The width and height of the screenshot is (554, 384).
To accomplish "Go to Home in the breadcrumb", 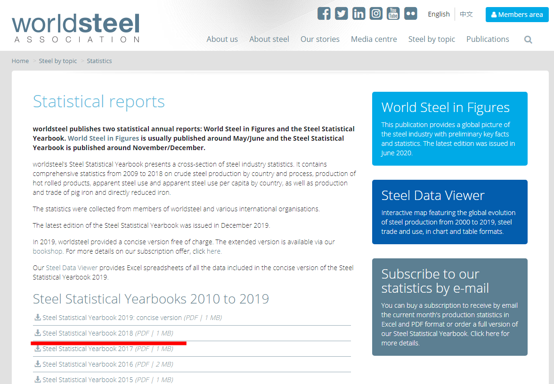I will (x=20, y=61).
